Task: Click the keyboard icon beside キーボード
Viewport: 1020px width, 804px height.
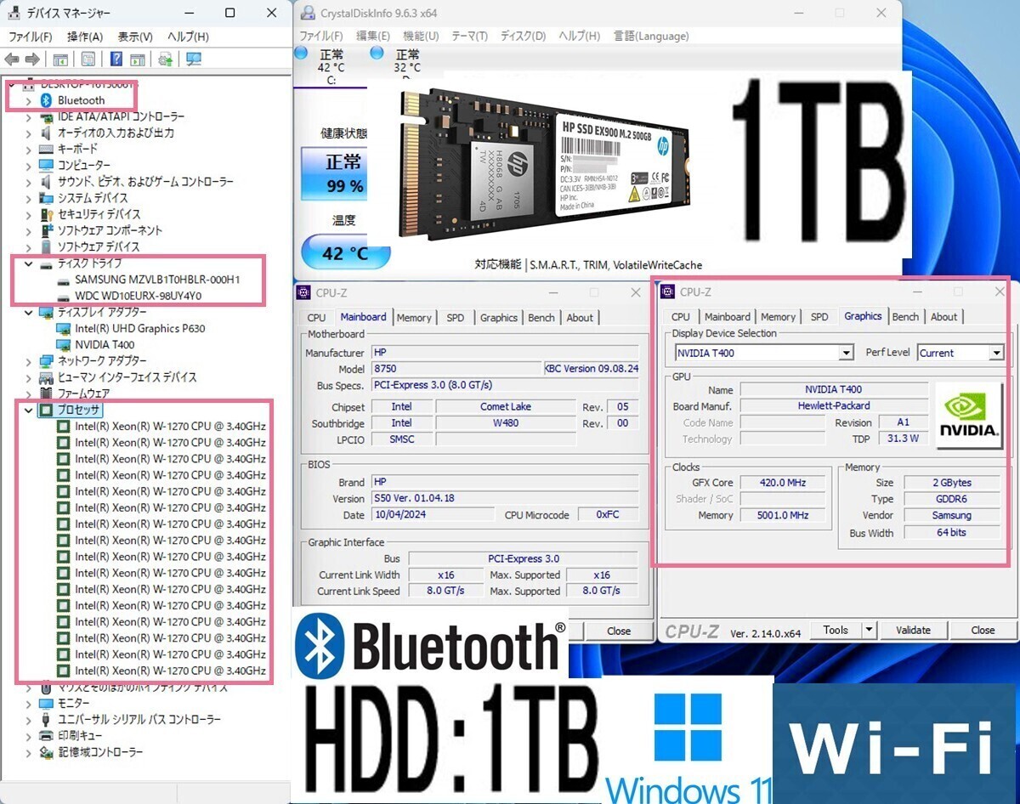Action: tap(47, 149)
